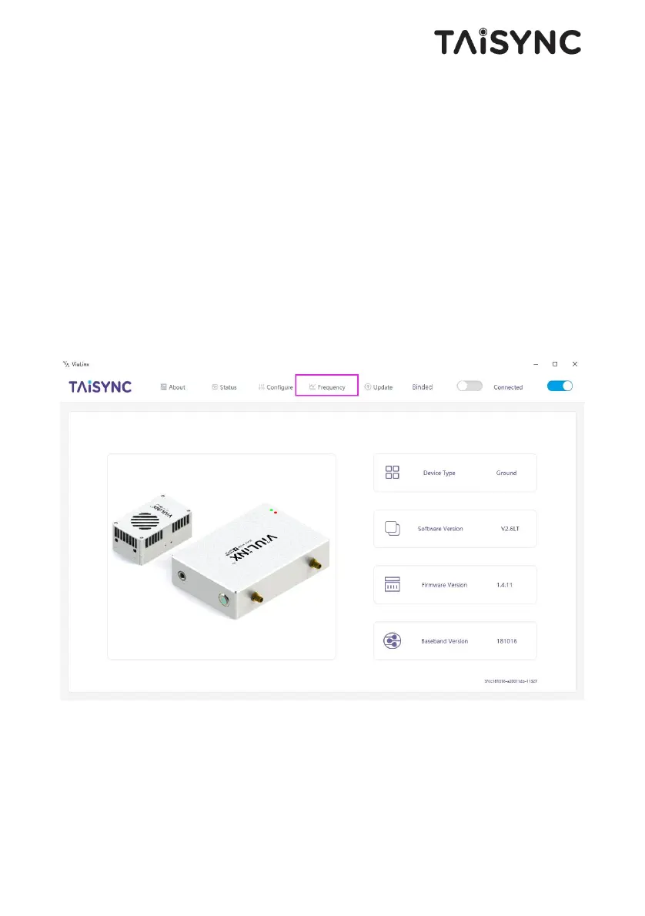Image resolution: width=645 pixels, height=916 pixels.
Task: Click the 1.4.11 firmware version value
Action: pyautogui.click(x=505, y=585)
